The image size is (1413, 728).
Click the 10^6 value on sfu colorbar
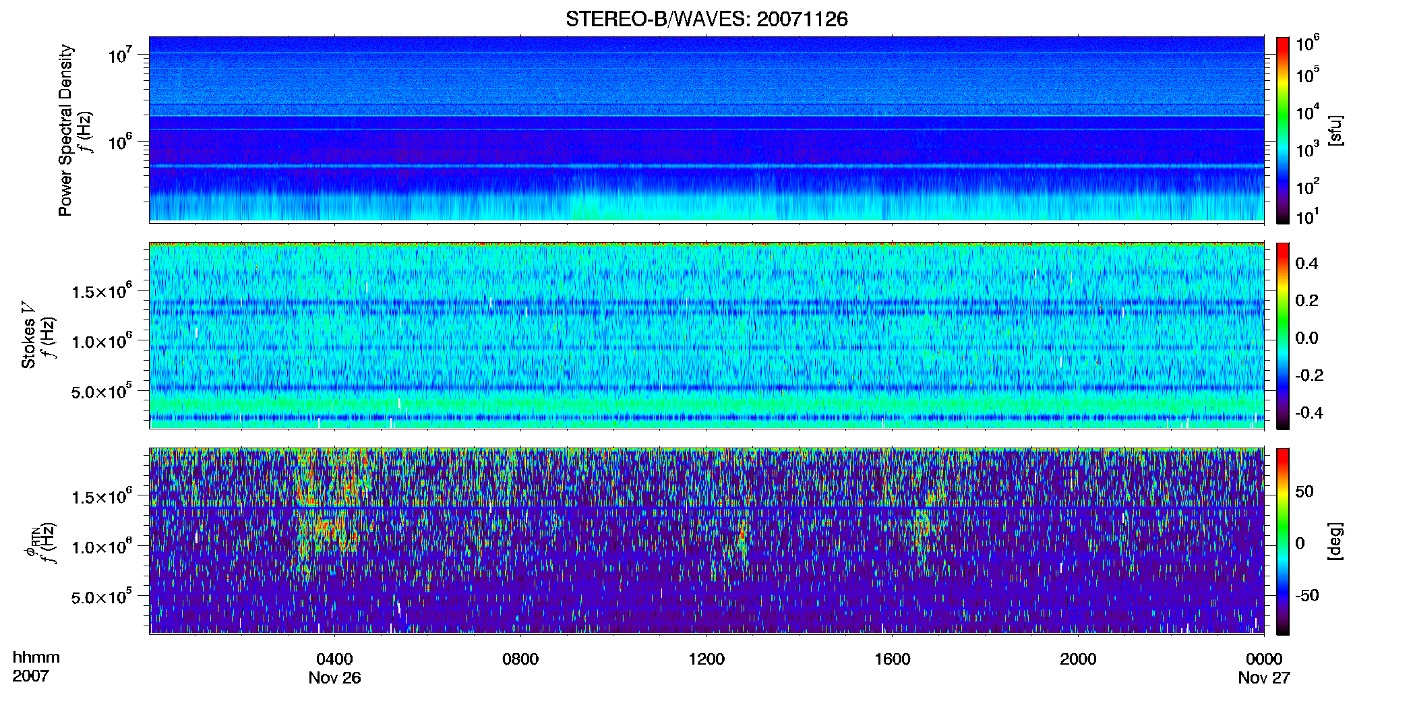click(x=1308, y=44)
